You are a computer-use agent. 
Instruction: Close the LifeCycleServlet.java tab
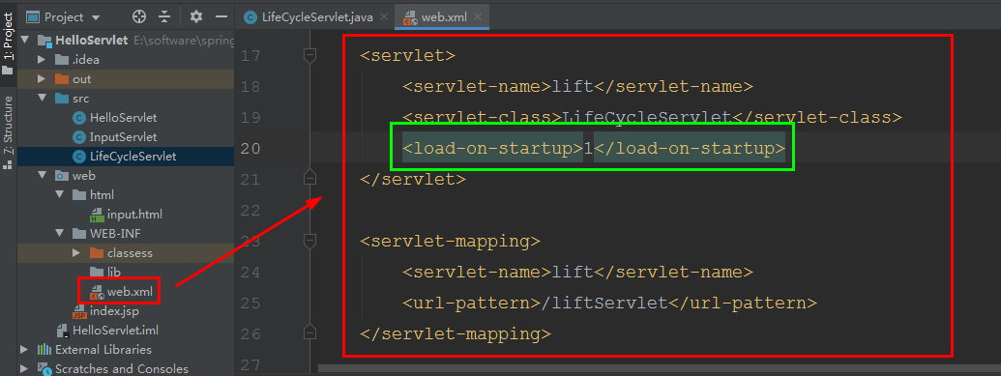[x=384, y=17]
